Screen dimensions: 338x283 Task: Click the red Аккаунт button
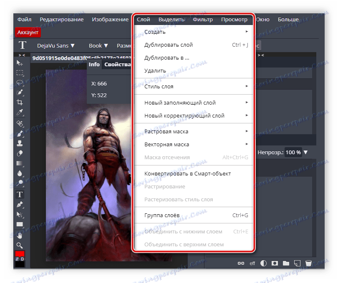[28, 33]
